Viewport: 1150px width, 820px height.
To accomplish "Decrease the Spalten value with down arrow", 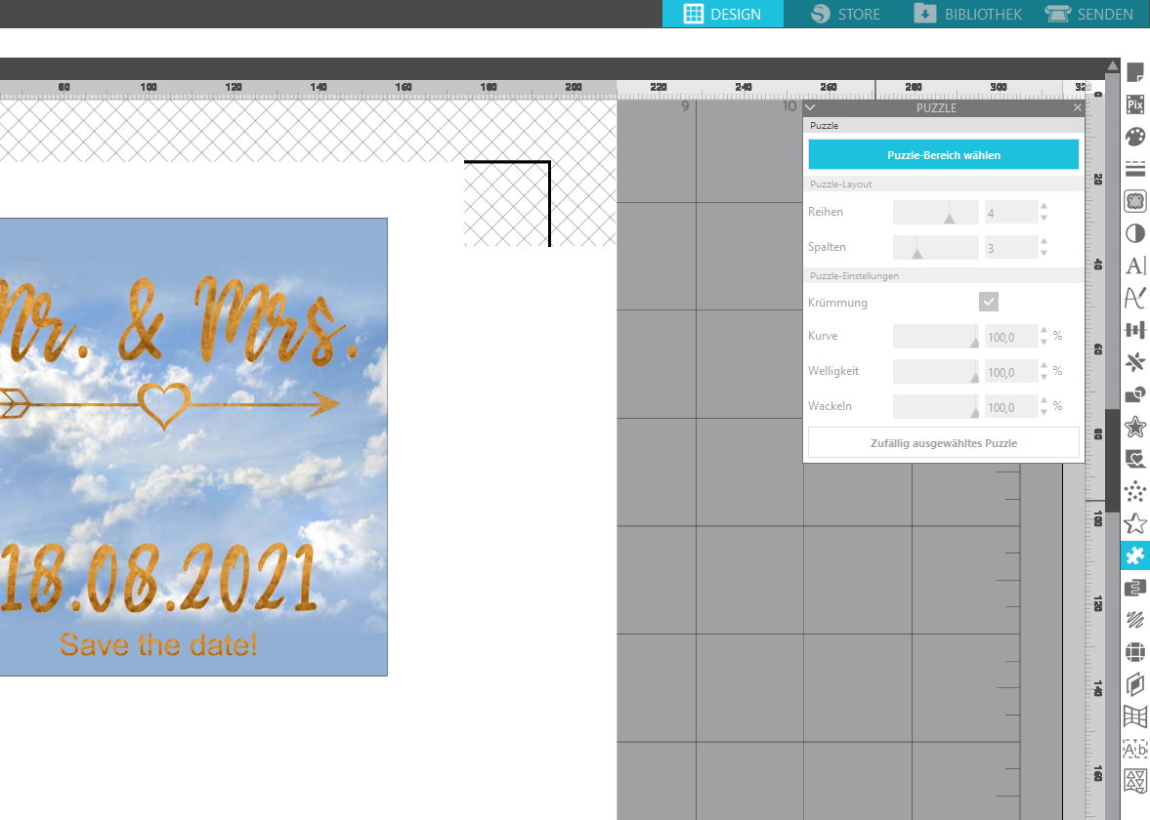I will [x=1044, y=254].
